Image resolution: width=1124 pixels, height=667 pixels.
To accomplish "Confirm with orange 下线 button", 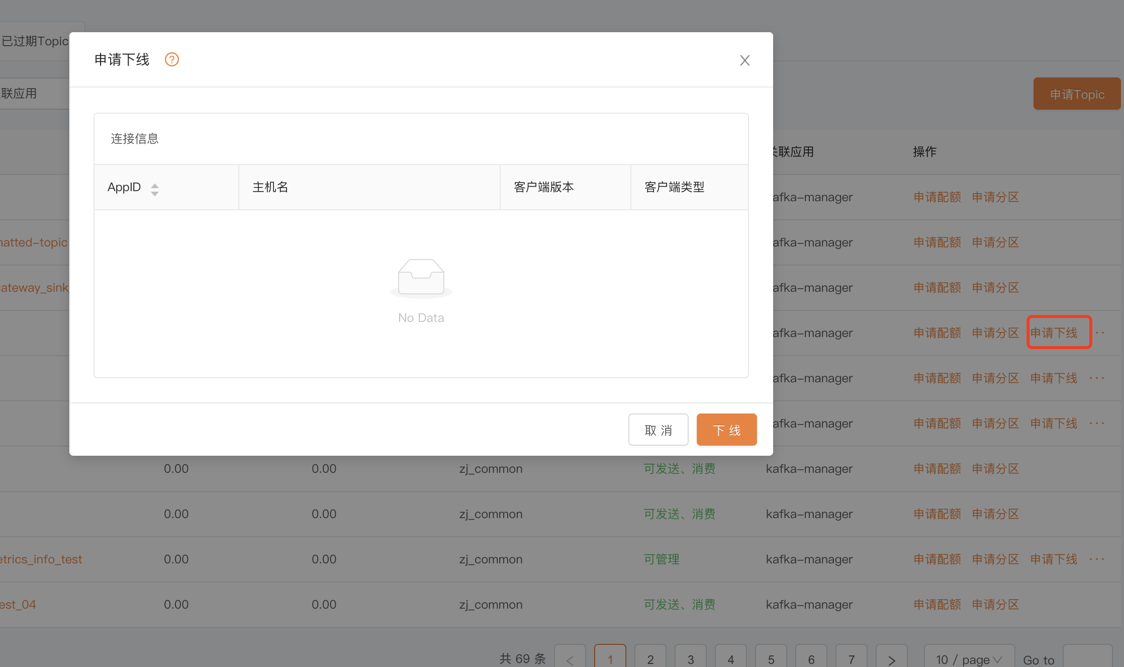I will [x=726, y=430].
